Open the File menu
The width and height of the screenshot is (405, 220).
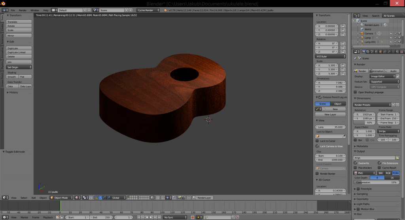pyautogui.click(x=13, y=10)
